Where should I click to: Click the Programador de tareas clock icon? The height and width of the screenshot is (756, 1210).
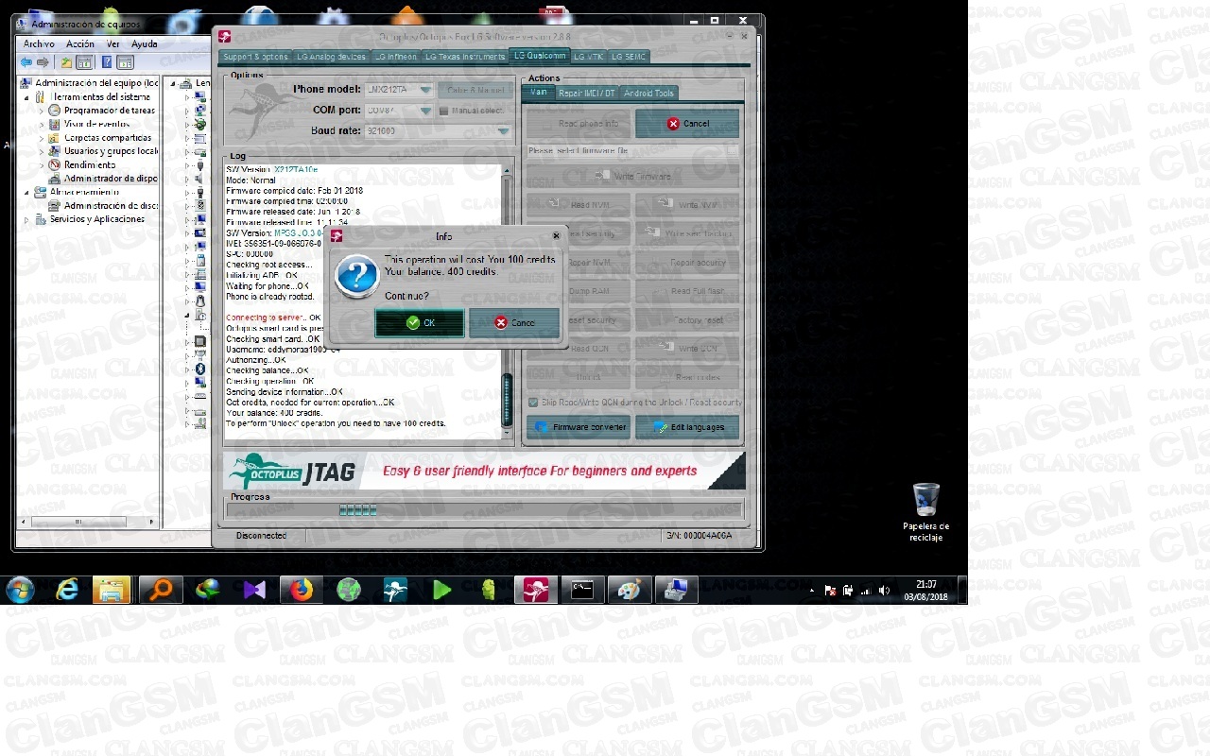coord(55,111)
